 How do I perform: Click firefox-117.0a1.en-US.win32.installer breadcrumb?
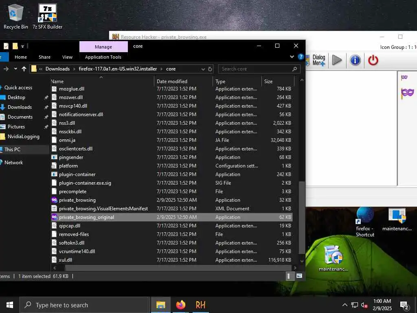(x=118, y=69)
